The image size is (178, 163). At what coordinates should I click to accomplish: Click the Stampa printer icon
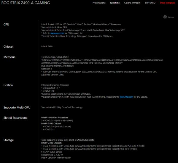[165, 17]
